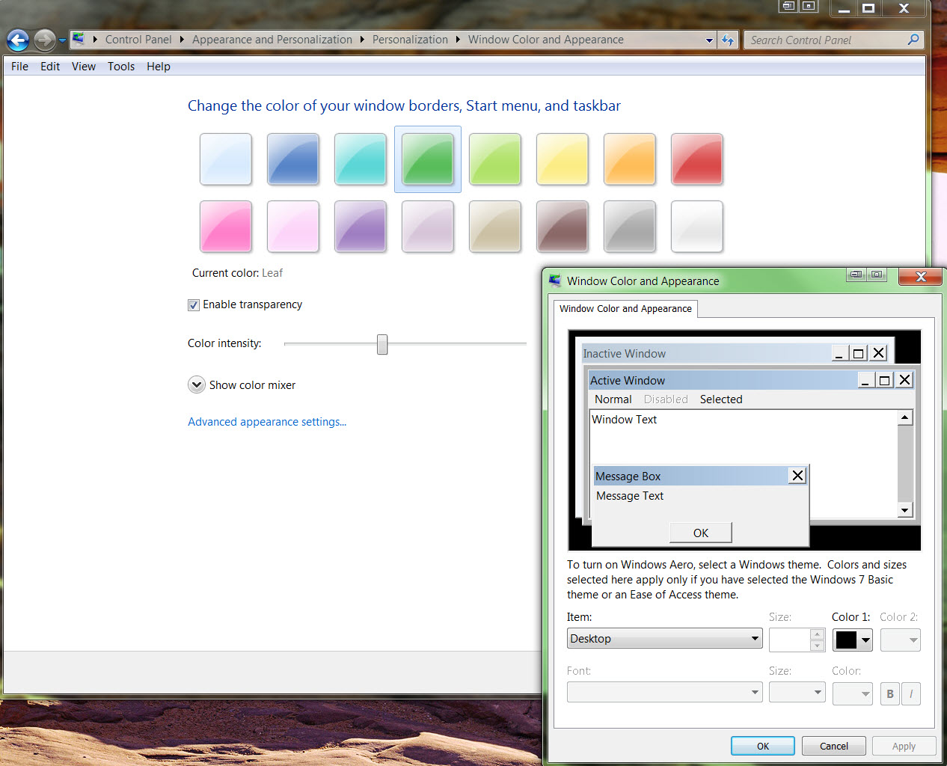The image size is (947, 766).
Task: Select the red Ruby color tile
Action: pyautogui.click(x=696, y=159)
